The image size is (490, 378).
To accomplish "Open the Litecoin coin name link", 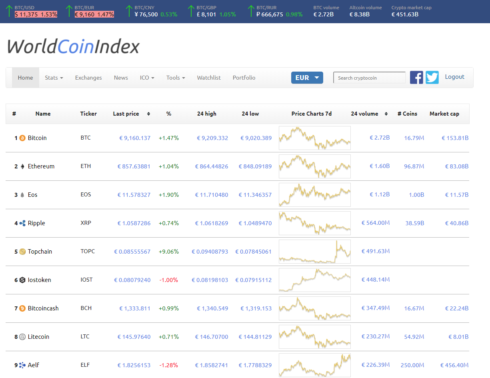I will pyautogui.click(x=38, y=337).
